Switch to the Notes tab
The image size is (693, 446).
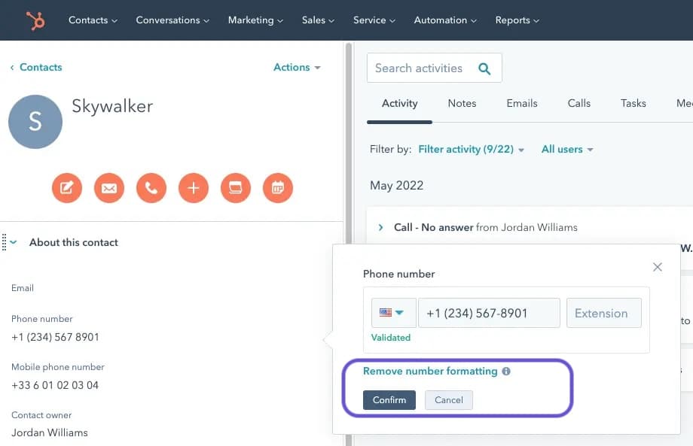pyautogui.click(x=462, y=104)
